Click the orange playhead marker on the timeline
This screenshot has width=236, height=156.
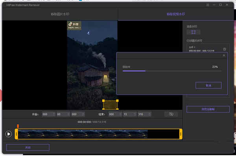(18, 126)
